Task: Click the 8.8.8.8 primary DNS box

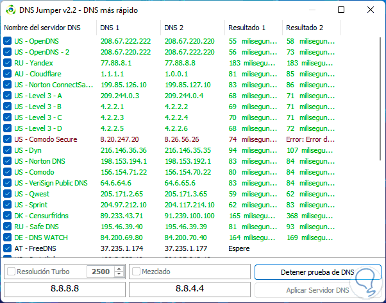Action: point(65,288)
